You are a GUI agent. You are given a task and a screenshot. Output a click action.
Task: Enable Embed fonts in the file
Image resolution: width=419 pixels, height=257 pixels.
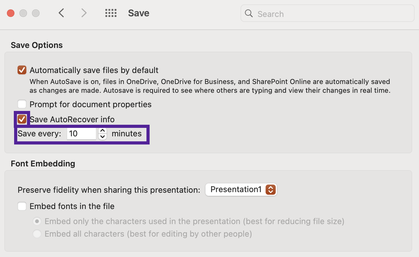click(x=22, y=206)
